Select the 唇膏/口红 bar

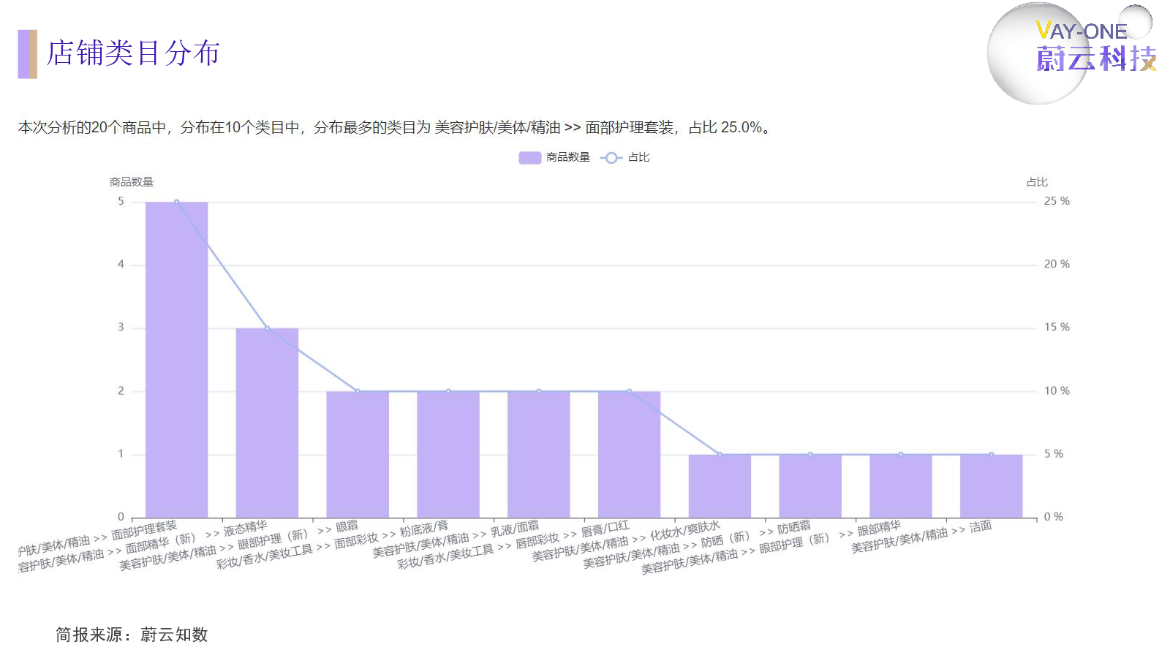(x=629, y=455)
